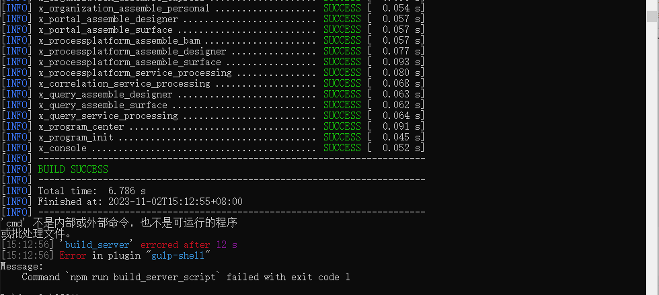The image size is (659, 295).
Task: Click the x_program_center module name
Action: click(x=81, y=126)
